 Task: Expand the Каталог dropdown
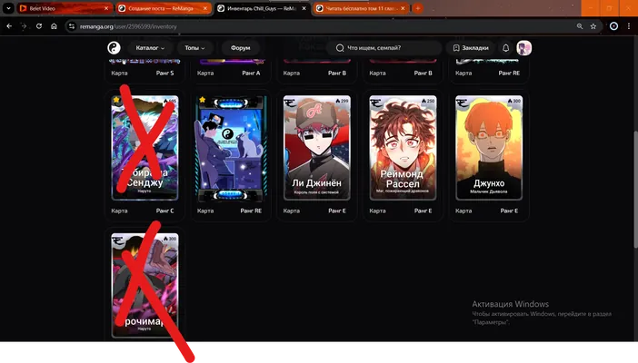point(150,48)
